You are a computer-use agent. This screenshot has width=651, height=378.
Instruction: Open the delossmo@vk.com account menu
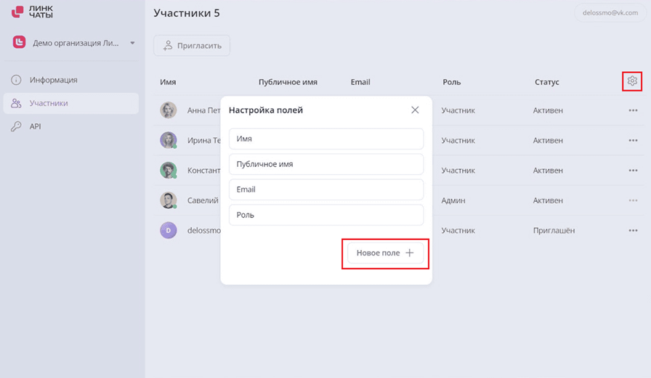(x=610, y=13)
